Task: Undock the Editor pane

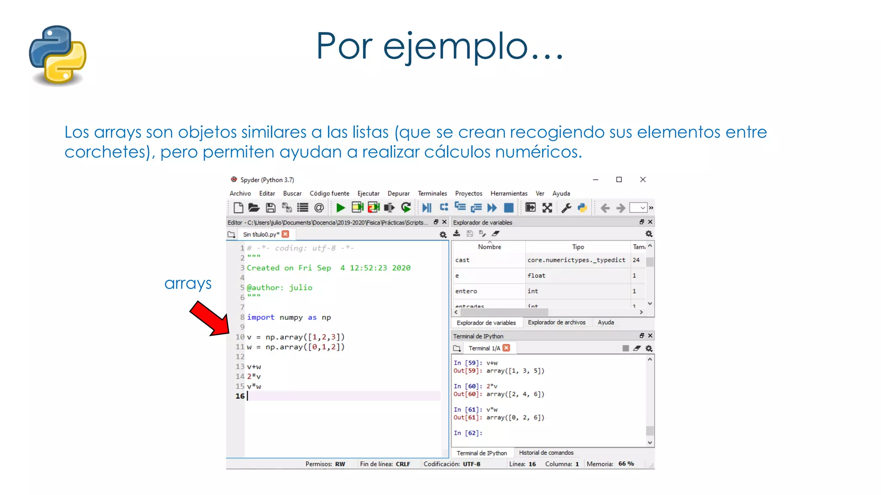Action: 436,222
